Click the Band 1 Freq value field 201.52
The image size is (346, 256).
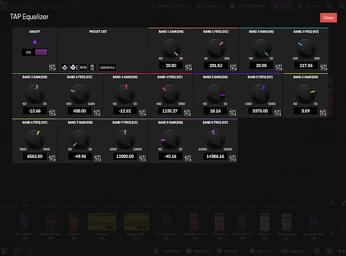[216, 66]
